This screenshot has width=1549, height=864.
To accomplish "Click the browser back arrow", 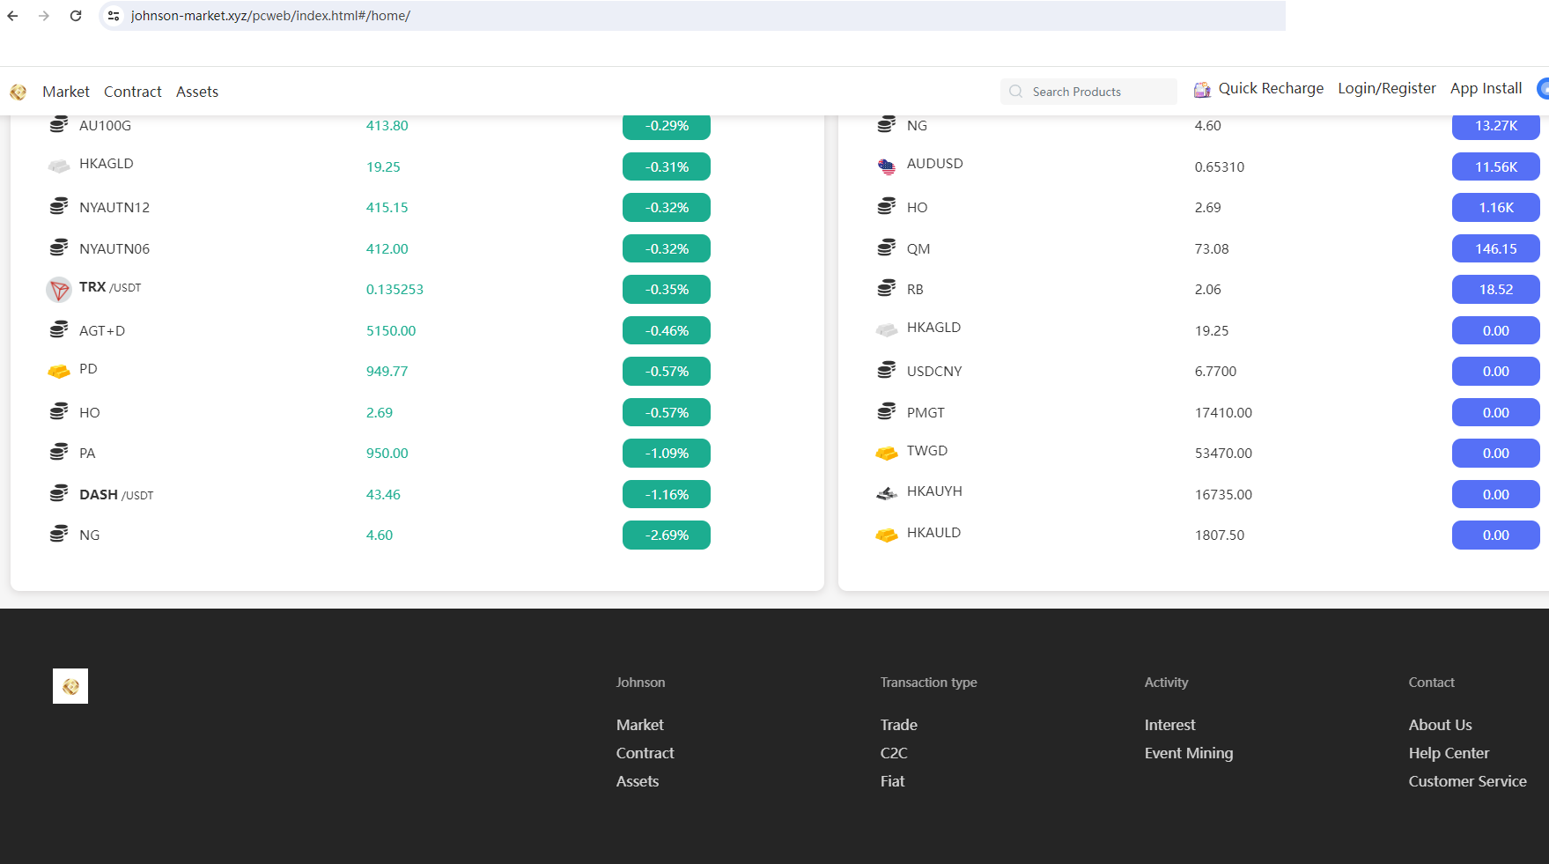I will coord(12,16).
